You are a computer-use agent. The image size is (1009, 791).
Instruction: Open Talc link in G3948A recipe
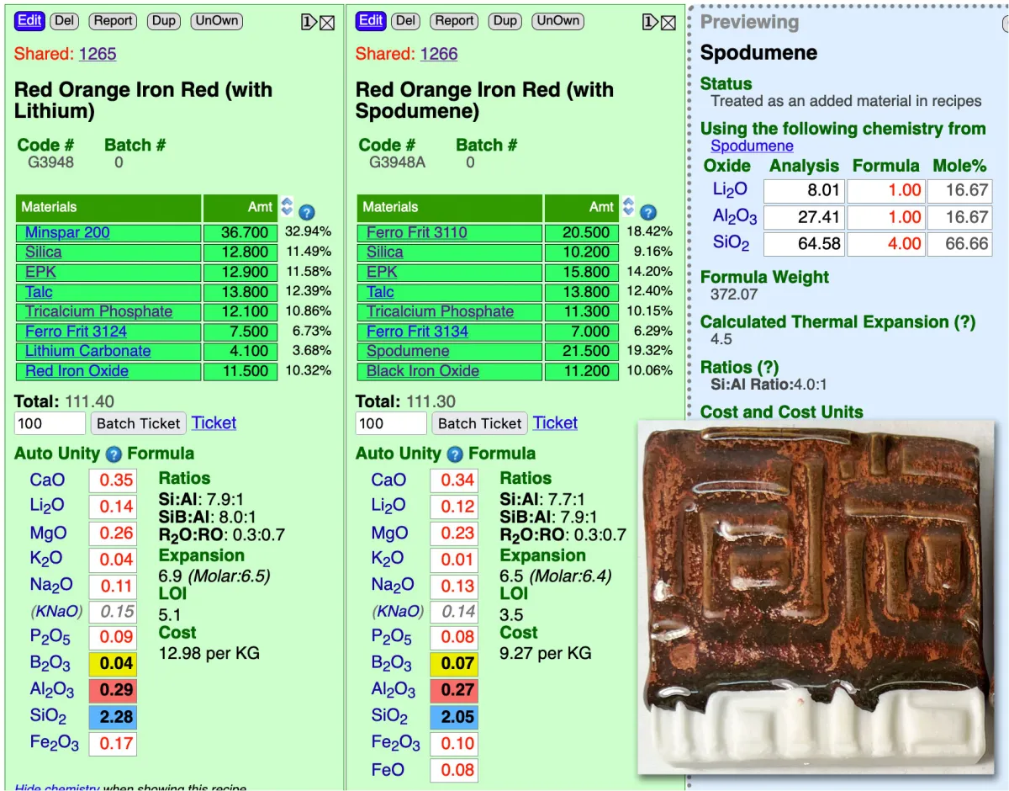[x=380, y=292]
